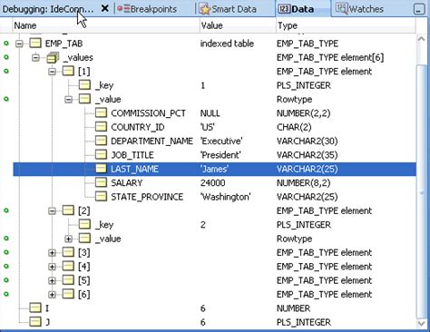Expand element [5] node

(52, 280)
